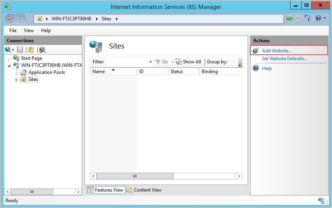The width and height of the screenshot is (332, 208).
Task: Click the Sites list horizontal scrollbar thumb
Action: 135,176
